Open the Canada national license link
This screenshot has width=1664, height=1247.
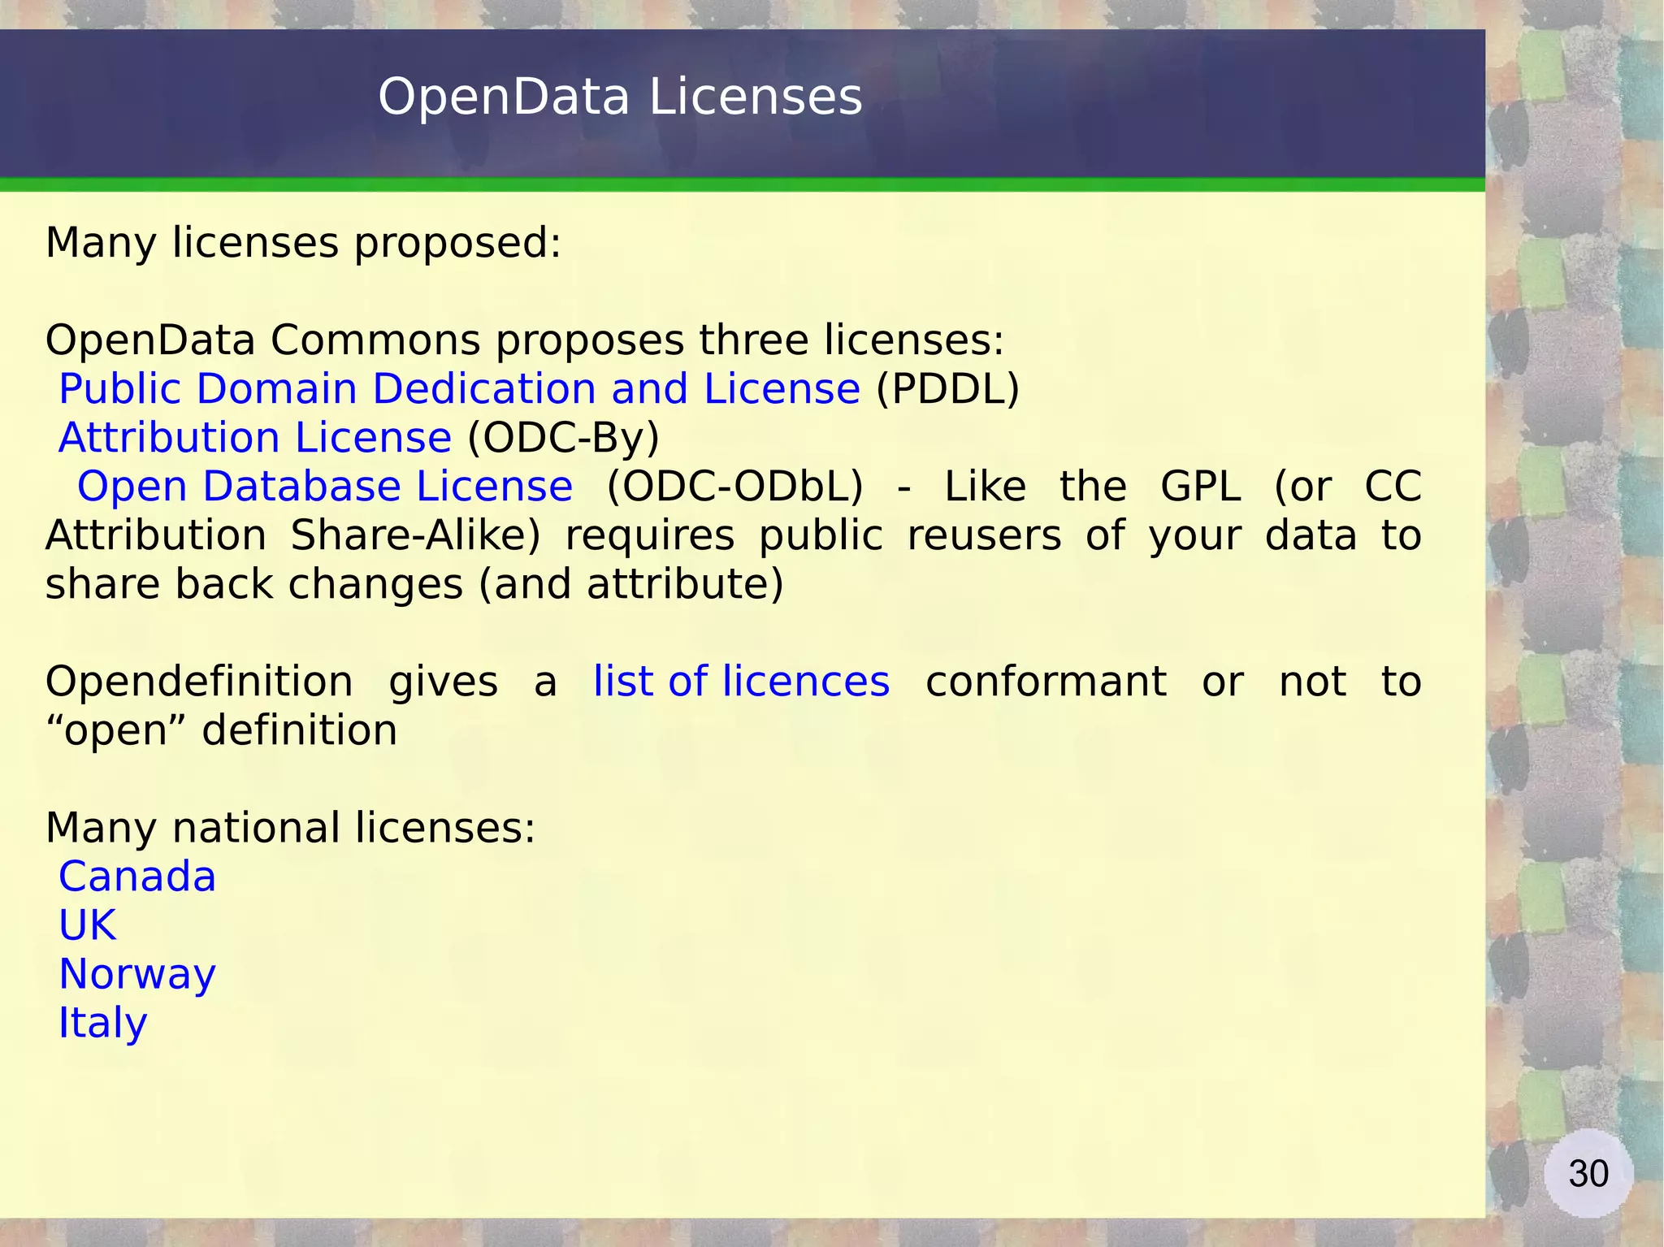click(137, 877)
